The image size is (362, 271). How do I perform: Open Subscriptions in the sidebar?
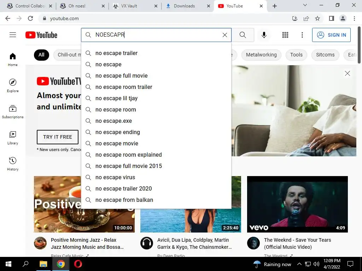pyautogui.click(x=13, y=112)
